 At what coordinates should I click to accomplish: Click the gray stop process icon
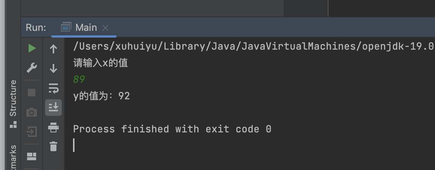click(32, 92)
